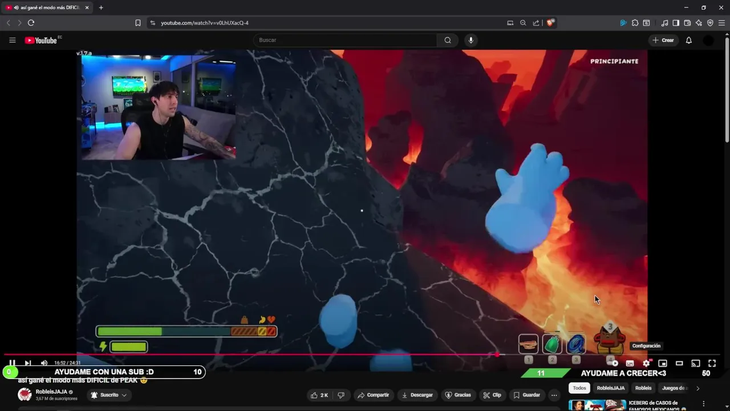Open options for ICEBERG video
Image resolution: width=730 pixels, height=411 pixels.
(x=704, y=404)
